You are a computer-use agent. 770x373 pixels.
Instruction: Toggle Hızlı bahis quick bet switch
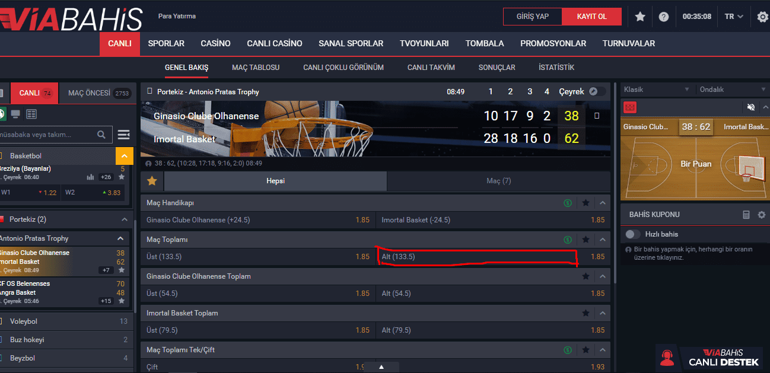[x=633, y=234]
